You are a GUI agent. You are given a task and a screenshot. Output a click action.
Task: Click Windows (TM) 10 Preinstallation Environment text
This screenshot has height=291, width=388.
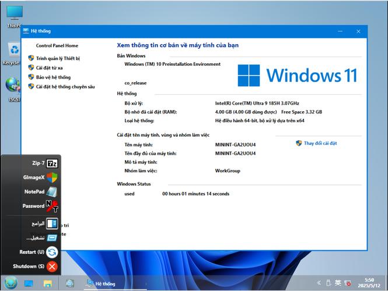tap(173, 64)
